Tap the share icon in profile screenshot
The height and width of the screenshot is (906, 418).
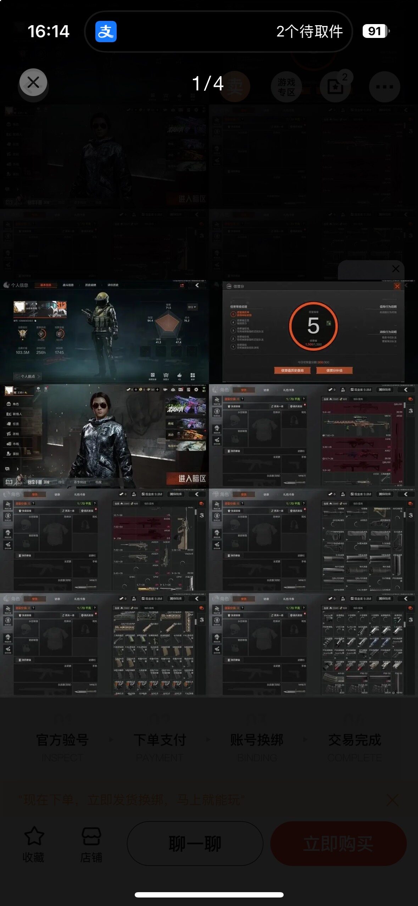pyautogui.click(x=182, y=285)
